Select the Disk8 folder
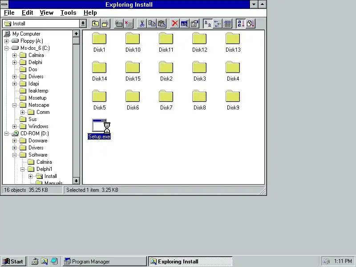356x267 pixels. pyautogui.click(x=199, y=100)
